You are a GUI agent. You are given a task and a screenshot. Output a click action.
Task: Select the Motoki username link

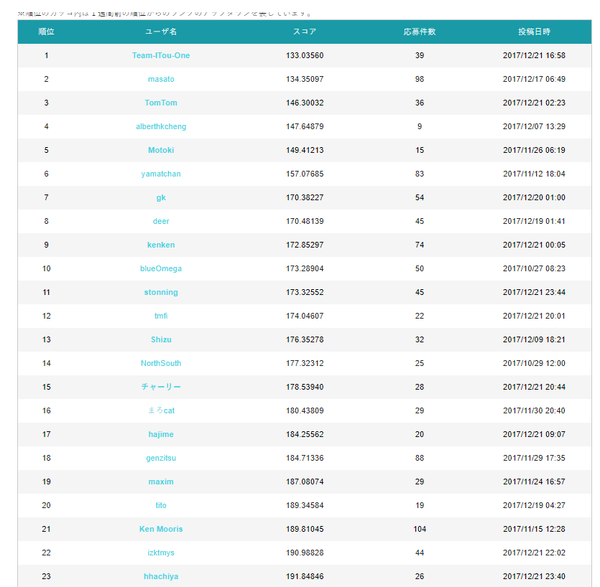coord(161,150)
